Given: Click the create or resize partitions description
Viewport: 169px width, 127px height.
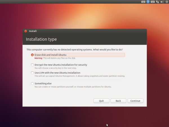Looking at the screenshot, I should [73, 87].
